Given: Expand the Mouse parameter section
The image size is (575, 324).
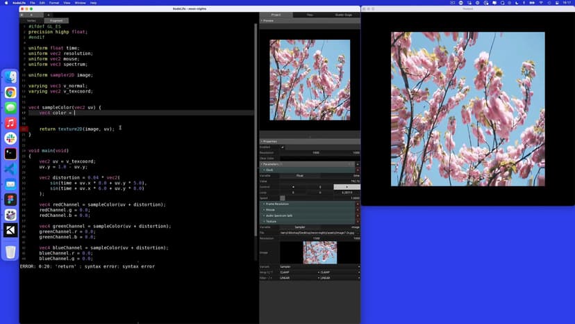Looking at the screenshot, I should (x=270, y=209).
